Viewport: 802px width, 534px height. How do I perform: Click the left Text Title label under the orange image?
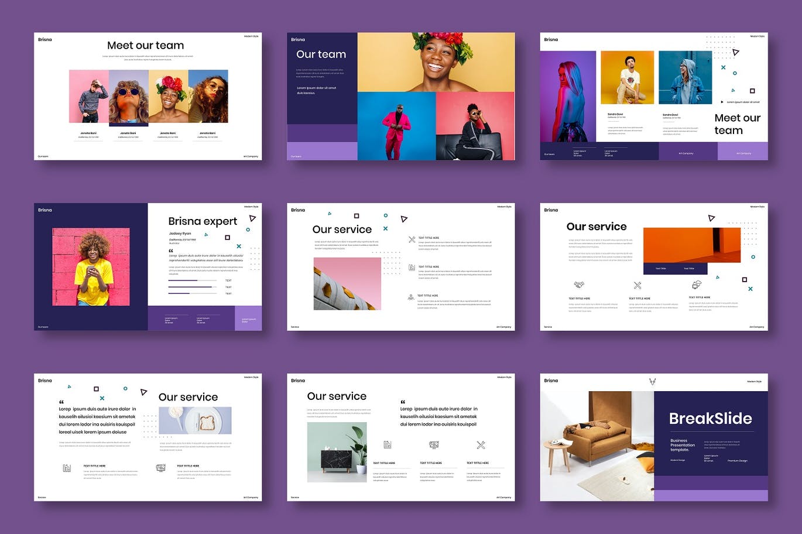pyautogui.click(x=660, y=269)
